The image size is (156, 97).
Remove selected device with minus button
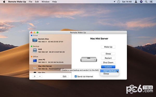tap(40, 76)
